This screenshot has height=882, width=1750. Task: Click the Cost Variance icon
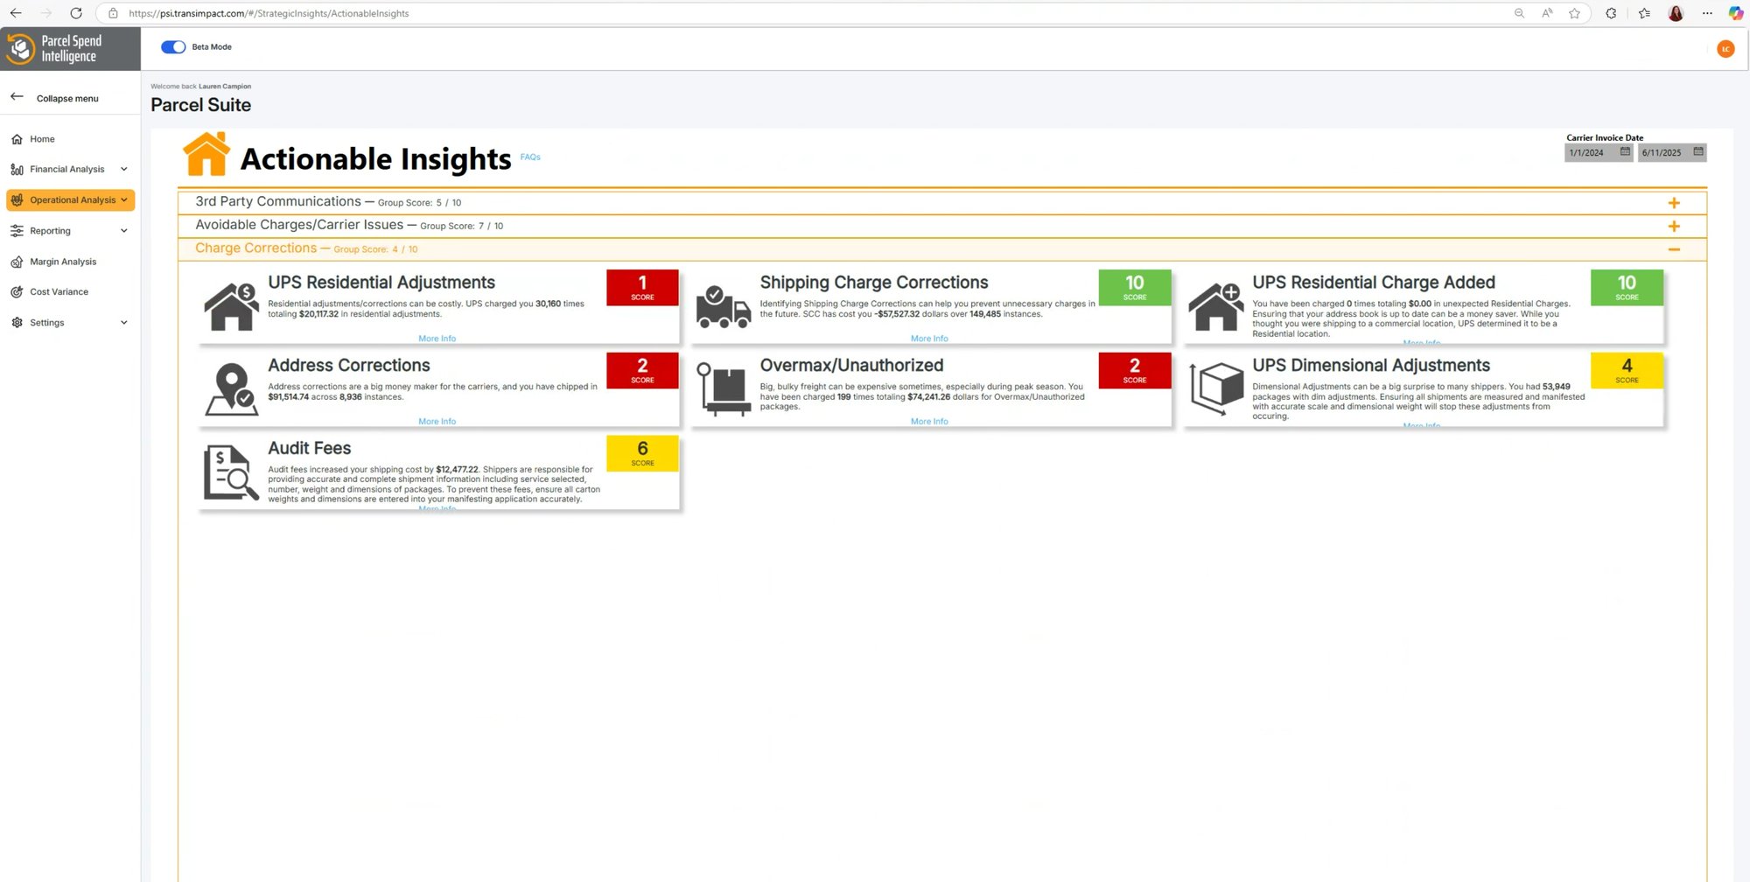(x=17, y=292)
